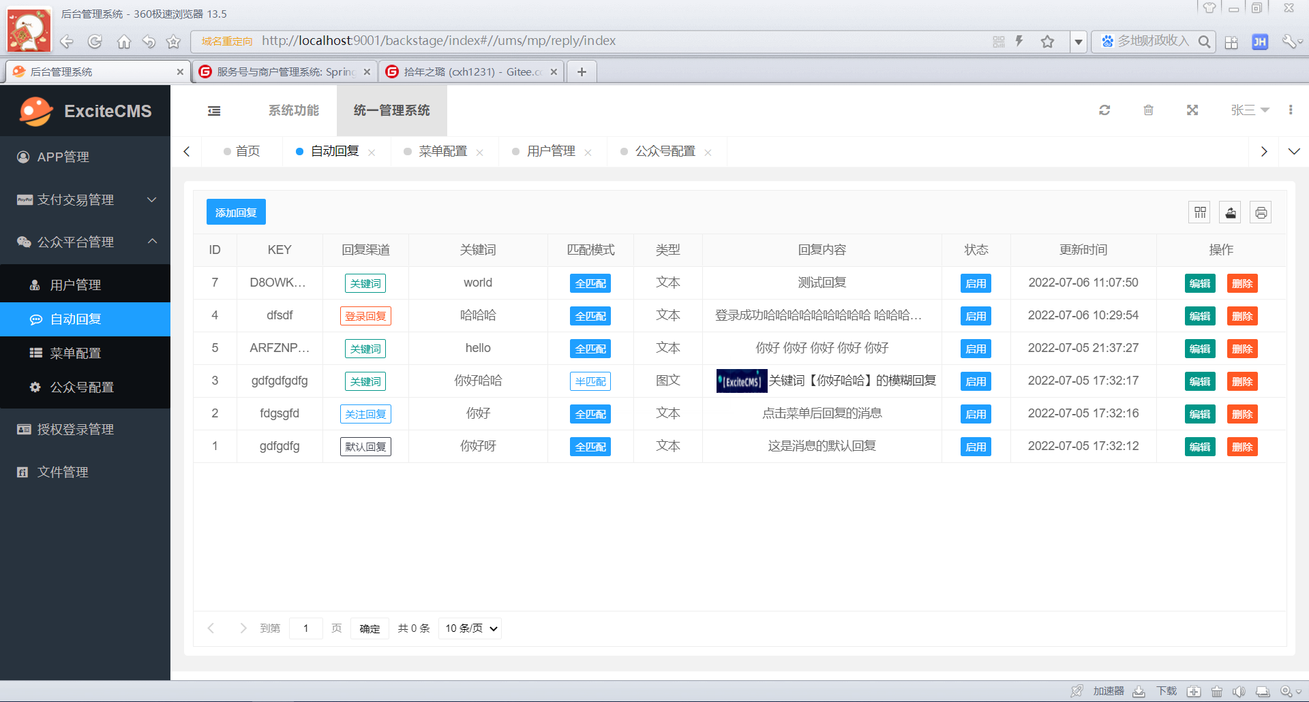Image resolution: width=1309 pixels, height=702 pixels.
Task: Click the QR code icon in the address bar
Action: (x=999, y=42)
